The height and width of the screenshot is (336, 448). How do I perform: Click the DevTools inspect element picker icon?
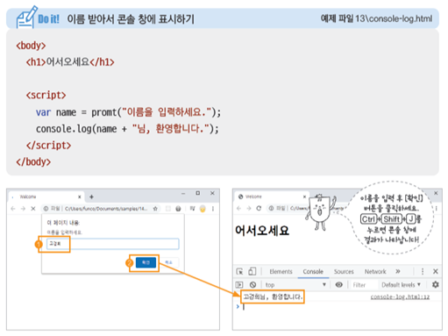point(239,271)
